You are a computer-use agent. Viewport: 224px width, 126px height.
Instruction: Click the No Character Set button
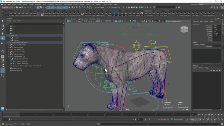pos(163,120)
